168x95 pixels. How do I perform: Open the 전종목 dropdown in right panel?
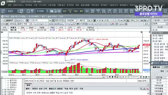pyautogui.click(x=167, y=24)
